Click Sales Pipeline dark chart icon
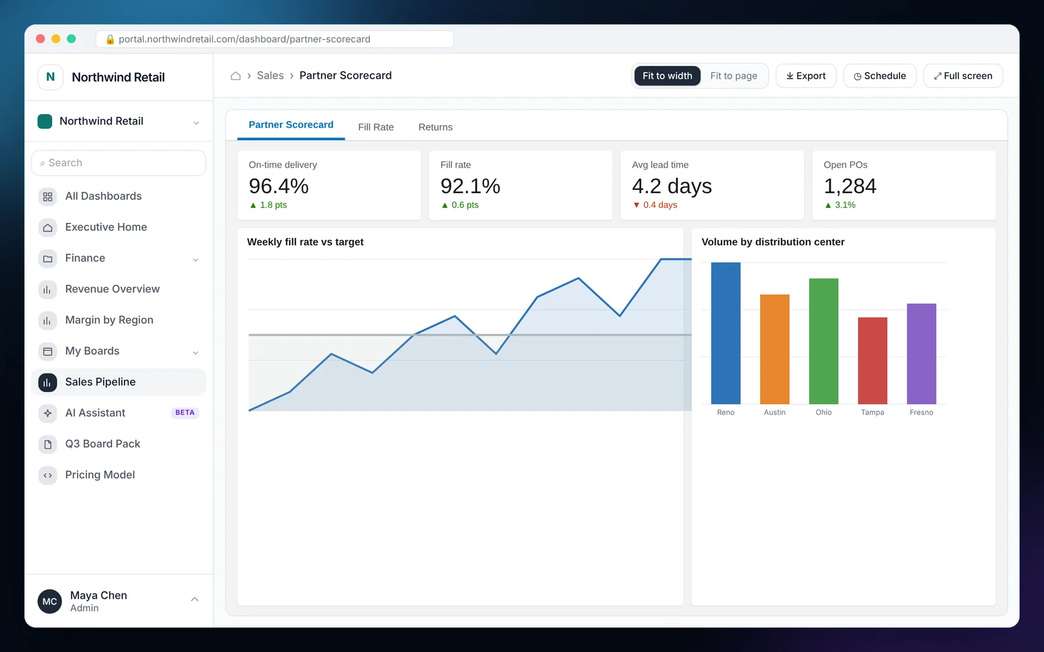1044x652 pixels. point(48,382)
